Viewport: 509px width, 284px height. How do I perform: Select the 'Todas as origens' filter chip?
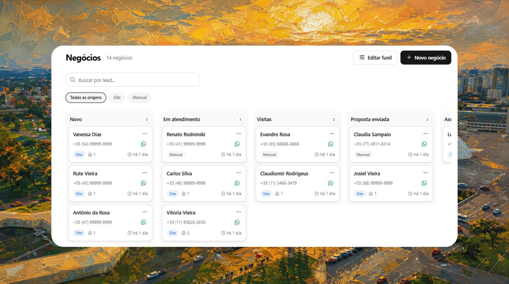click(x=86, y=97)
